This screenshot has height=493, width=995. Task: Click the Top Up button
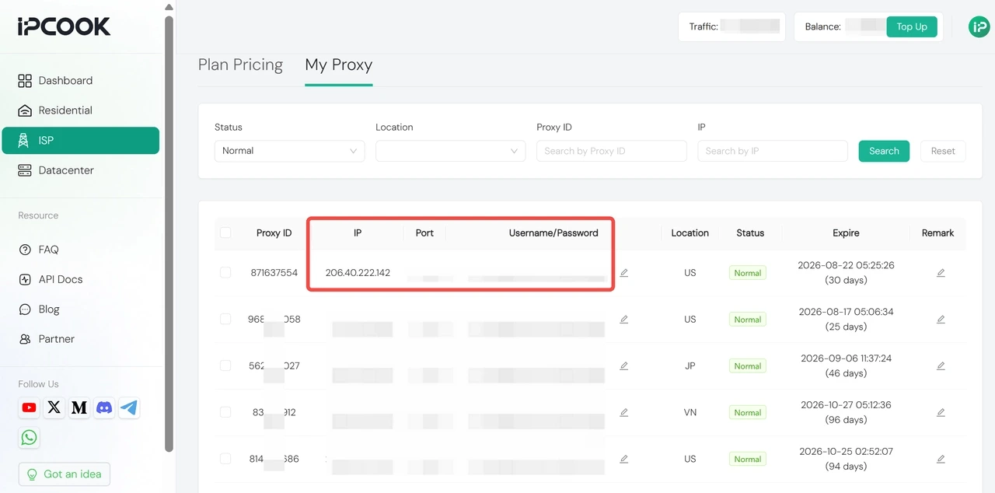coord(912,26)
